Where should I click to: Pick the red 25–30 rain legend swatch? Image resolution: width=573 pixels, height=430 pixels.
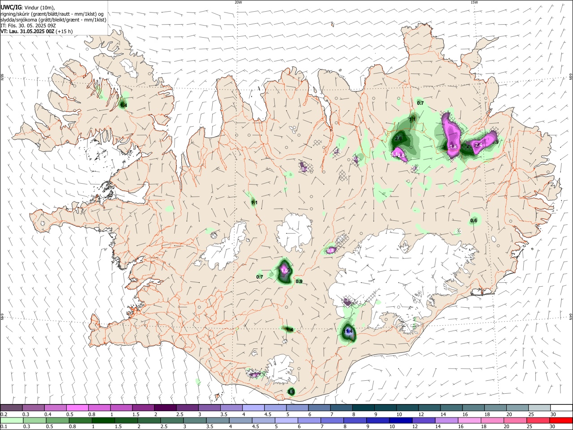tap(538, 421)
